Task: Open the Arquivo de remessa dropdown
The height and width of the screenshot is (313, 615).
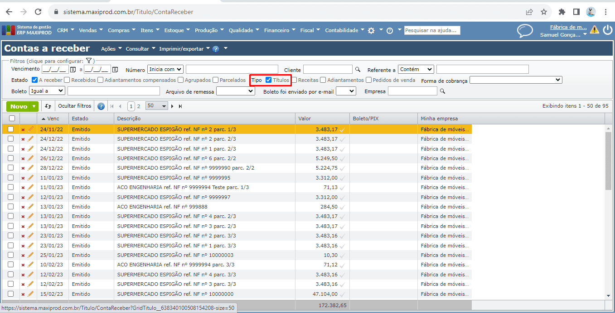Action: point(235,91)
